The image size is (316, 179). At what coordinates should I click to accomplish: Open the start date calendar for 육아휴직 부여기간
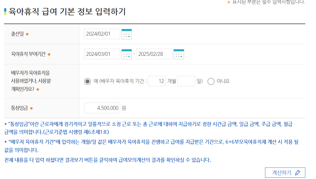click(126, 54)
